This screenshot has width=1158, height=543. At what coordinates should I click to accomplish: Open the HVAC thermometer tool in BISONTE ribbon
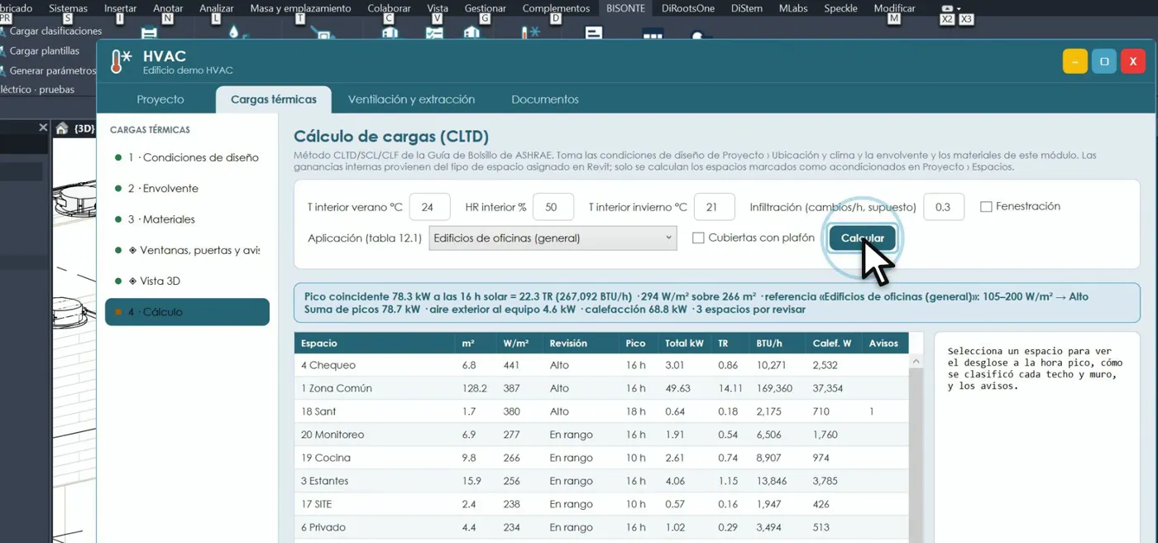pos(530,33)
